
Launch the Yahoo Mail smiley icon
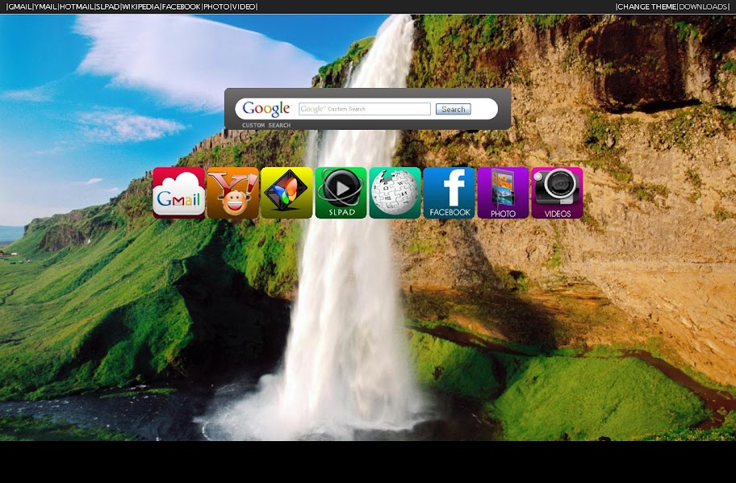(x=232, y=193)
